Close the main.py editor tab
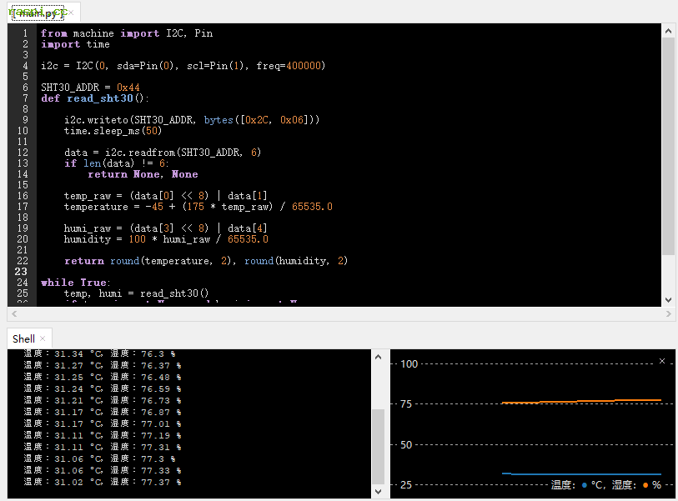Viewport: 678px width, 501px height. point(70,13)
